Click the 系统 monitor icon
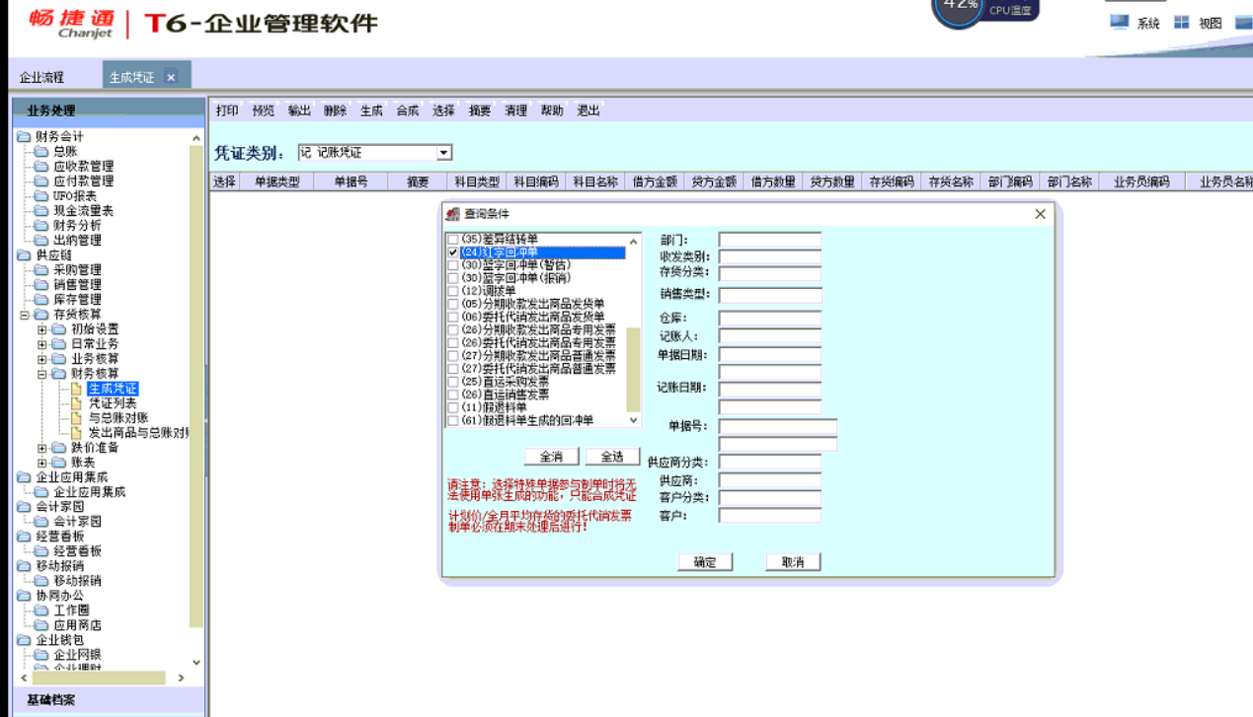 tap(1119, 22)
